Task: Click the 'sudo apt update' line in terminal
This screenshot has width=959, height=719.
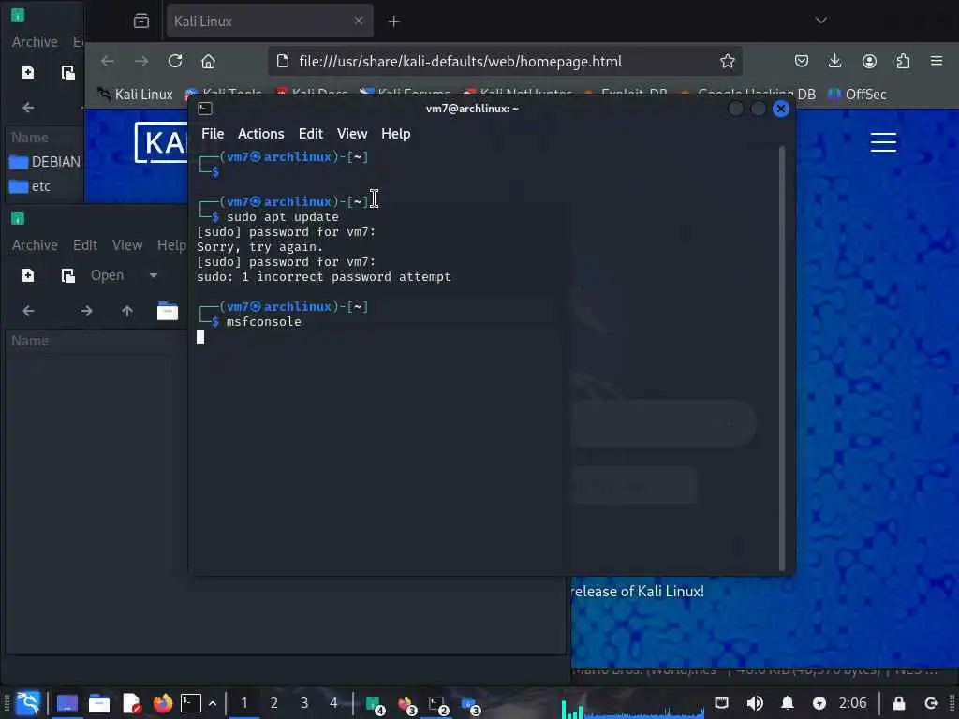Action: point(282,217)
